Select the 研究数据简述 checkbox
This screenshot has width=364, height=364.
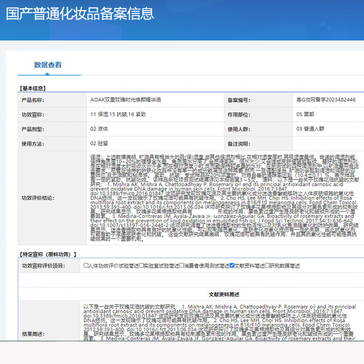pyautogui.click(x=268, y=265)
